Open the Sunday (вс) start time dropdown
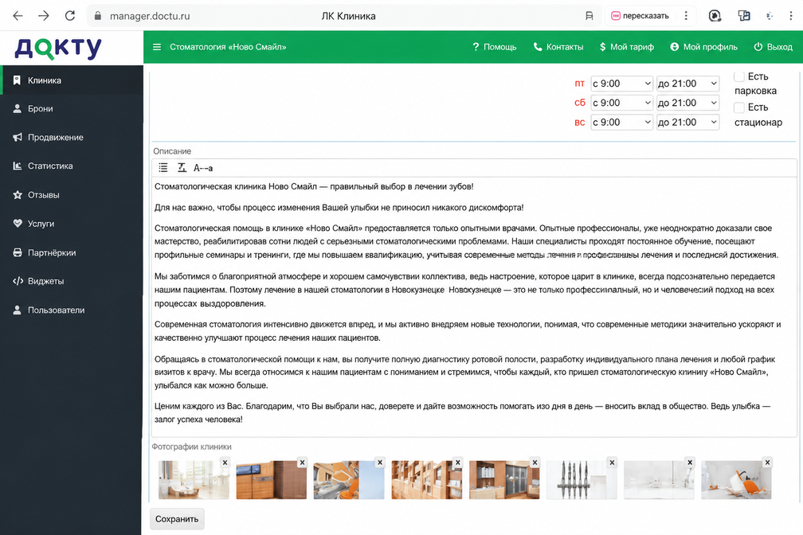This screenshot has height=535, width=803. (x=621, y=123)
